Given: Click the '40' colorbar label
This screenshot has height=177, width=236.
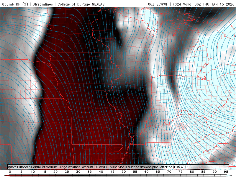Looking at the screenshot, I should pyautogui.click(x=101, y=172).
